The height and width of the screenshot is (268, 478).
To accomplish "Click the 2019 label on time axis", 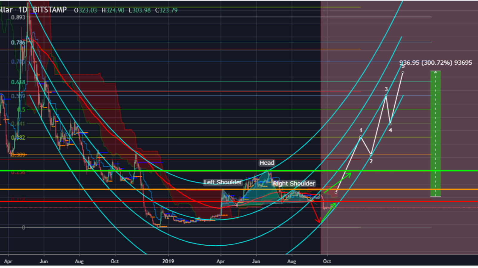I will coord(168,261).
